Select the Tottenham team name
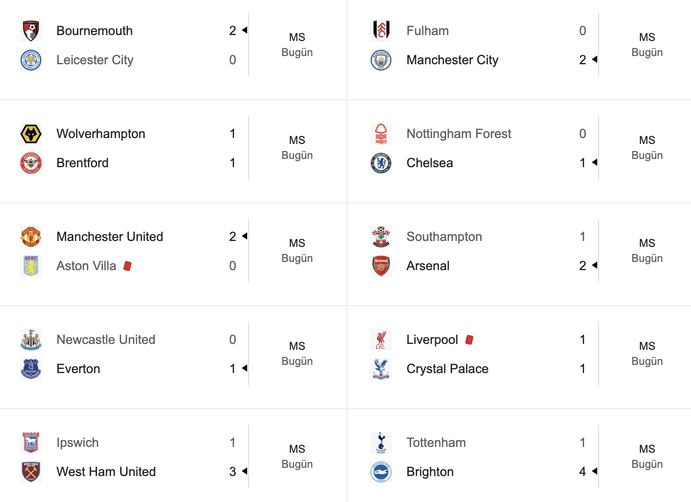691x502 pixels. [436, 443]
